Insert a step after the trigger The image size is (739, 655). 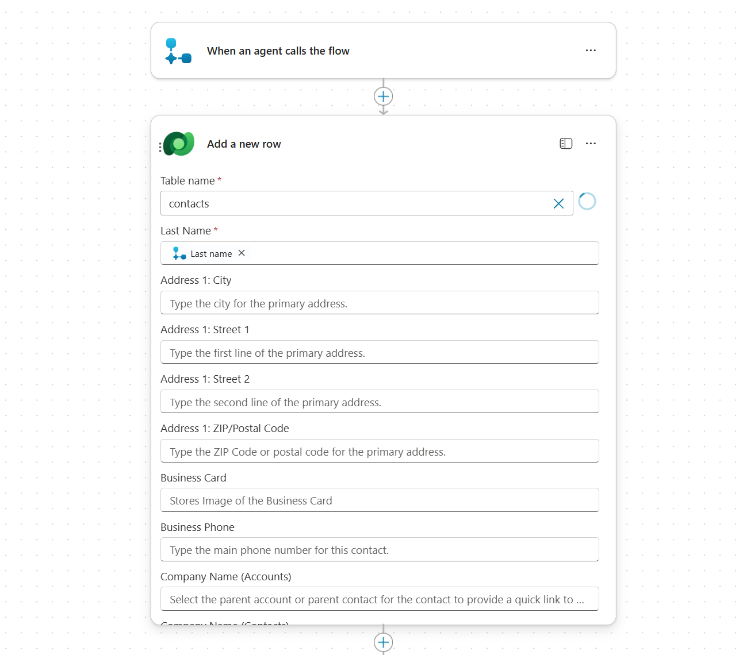click(384, 97)
